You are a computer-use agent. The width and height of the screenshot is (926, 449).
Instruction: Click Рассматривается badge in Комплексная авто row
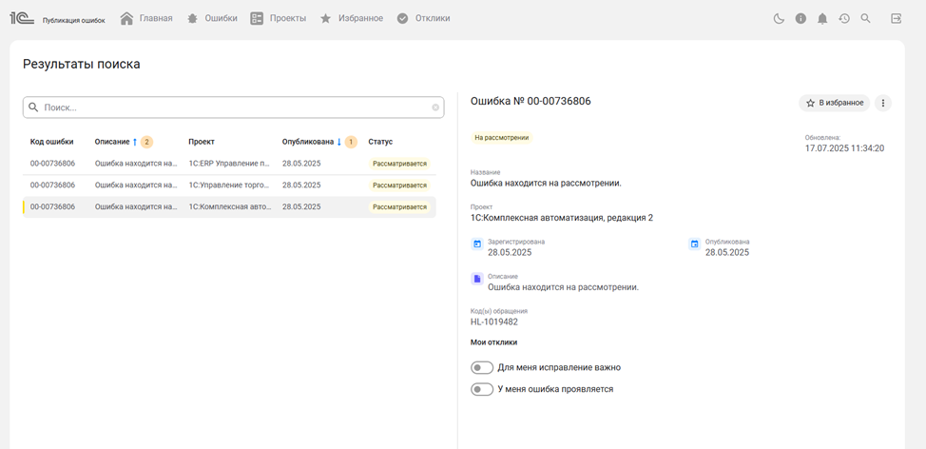point(399,207)
